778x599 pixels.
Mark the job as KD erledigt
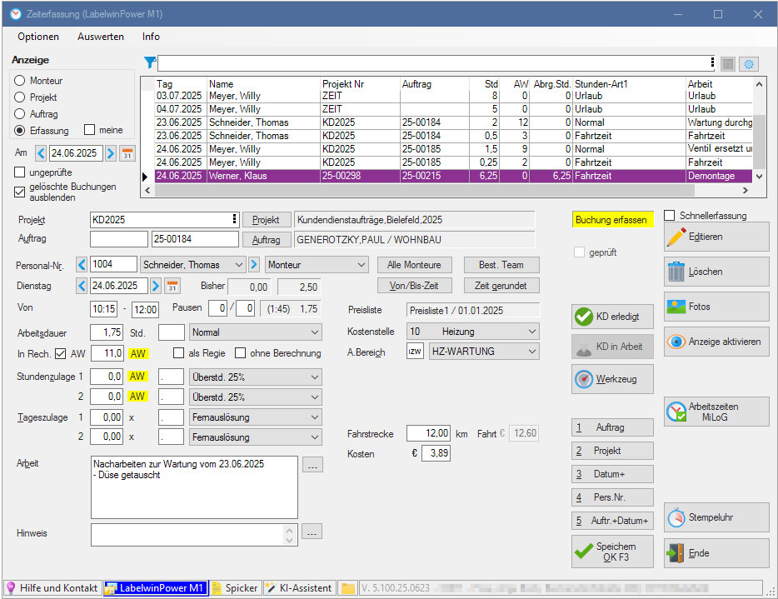[612, 317]
